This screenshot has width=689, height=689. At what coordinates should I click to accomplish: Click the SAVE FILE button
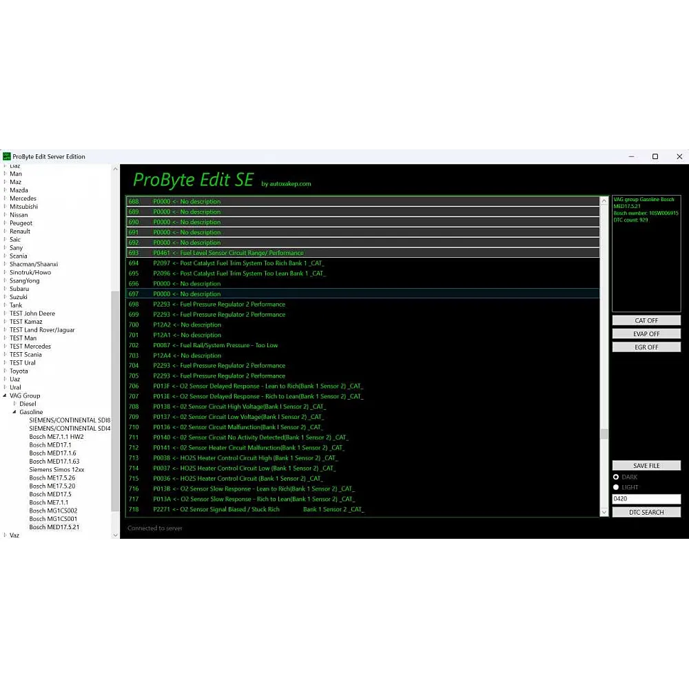click(x=646, y=466)
